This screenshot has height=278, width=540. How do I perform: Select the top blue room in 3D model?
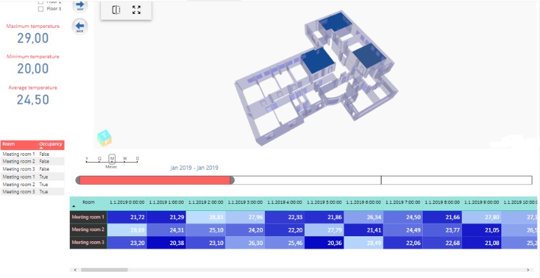point(335,23)
